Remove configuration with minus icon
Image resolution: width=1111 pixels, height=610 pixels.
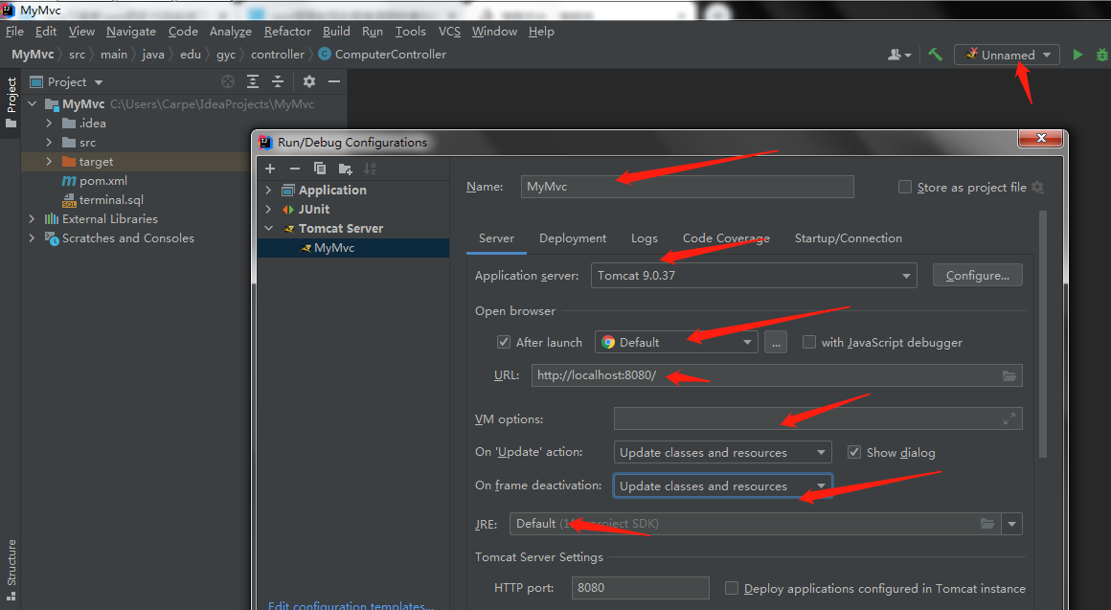point(295,169)
